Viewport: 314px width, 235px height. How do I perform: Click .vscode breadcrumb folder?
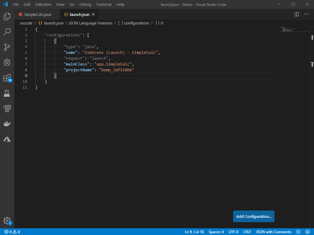[x=26, y=23]
